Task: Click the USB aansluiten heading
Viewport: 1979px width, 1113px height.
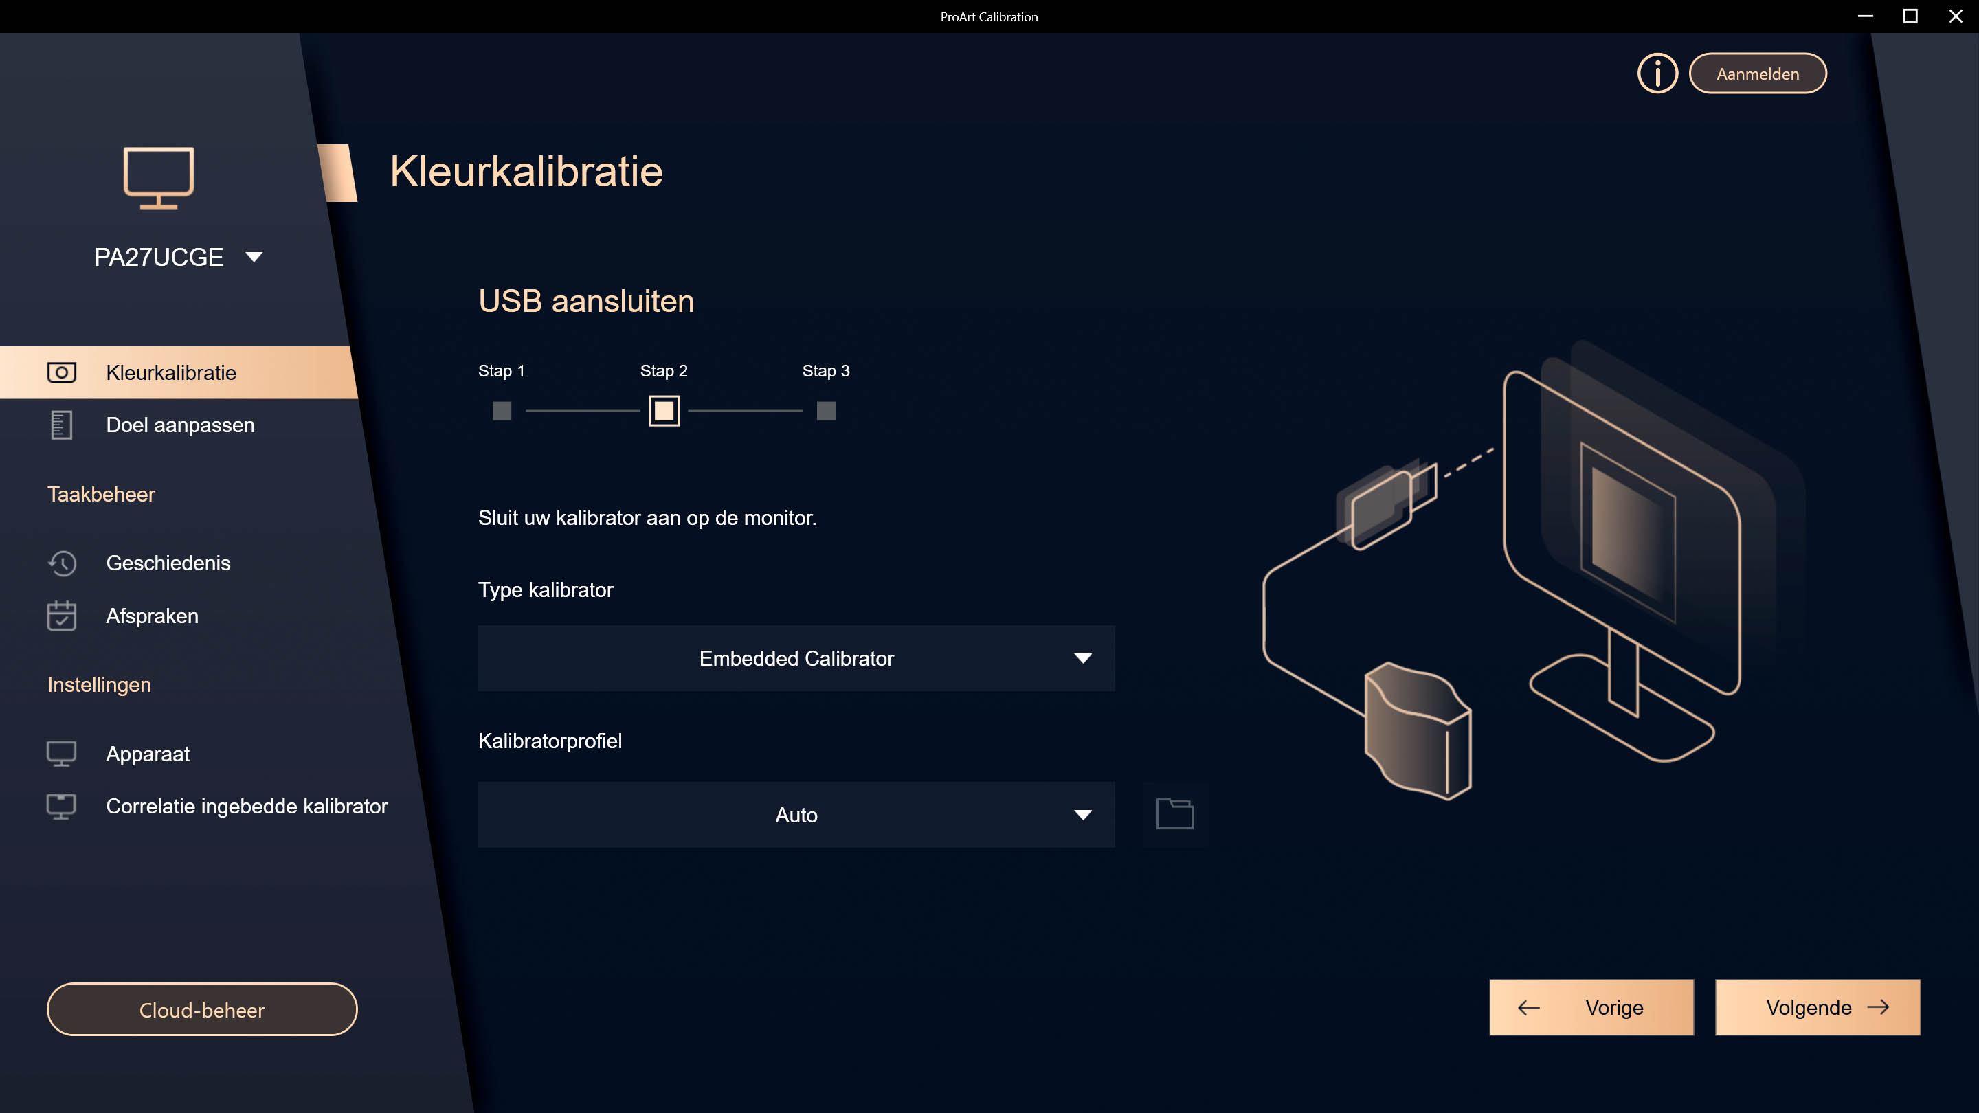Action: point(586,301)
